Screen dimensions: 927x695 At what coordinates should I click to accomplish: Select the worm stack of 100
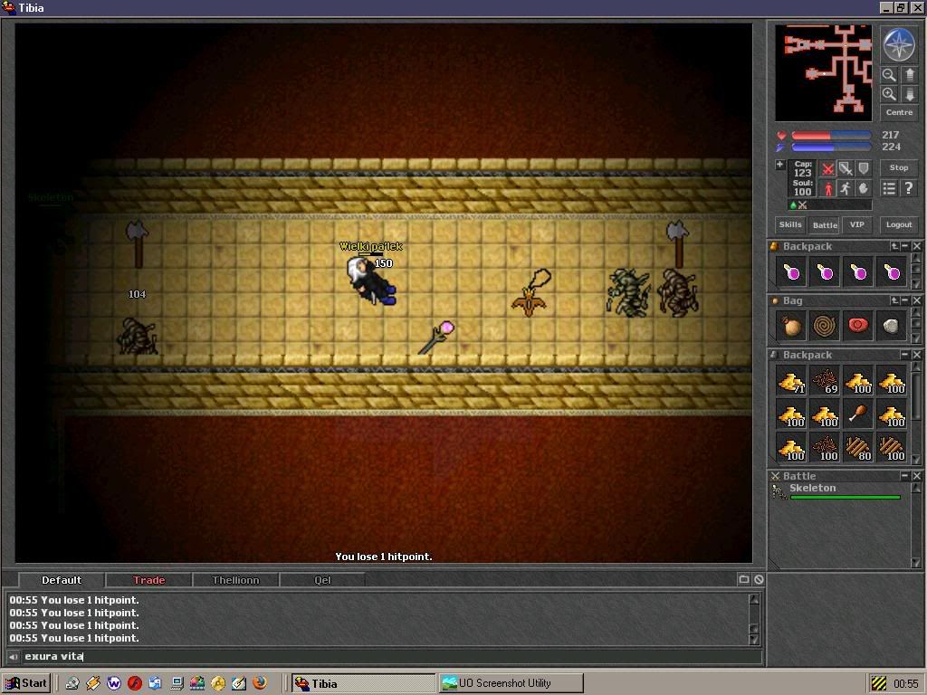tap(825, 448)
